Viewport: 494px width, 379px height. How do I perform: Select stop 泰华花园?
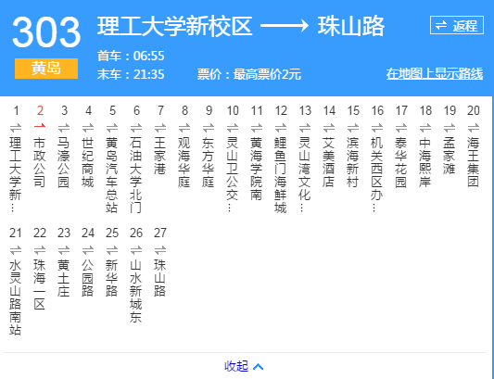(x=400, y=162)
